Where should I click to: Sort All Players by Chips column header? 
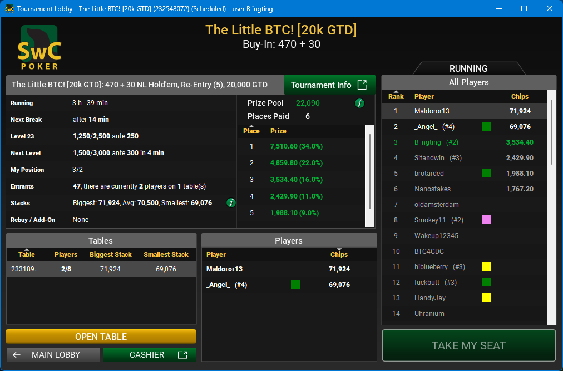click(520, 97)
